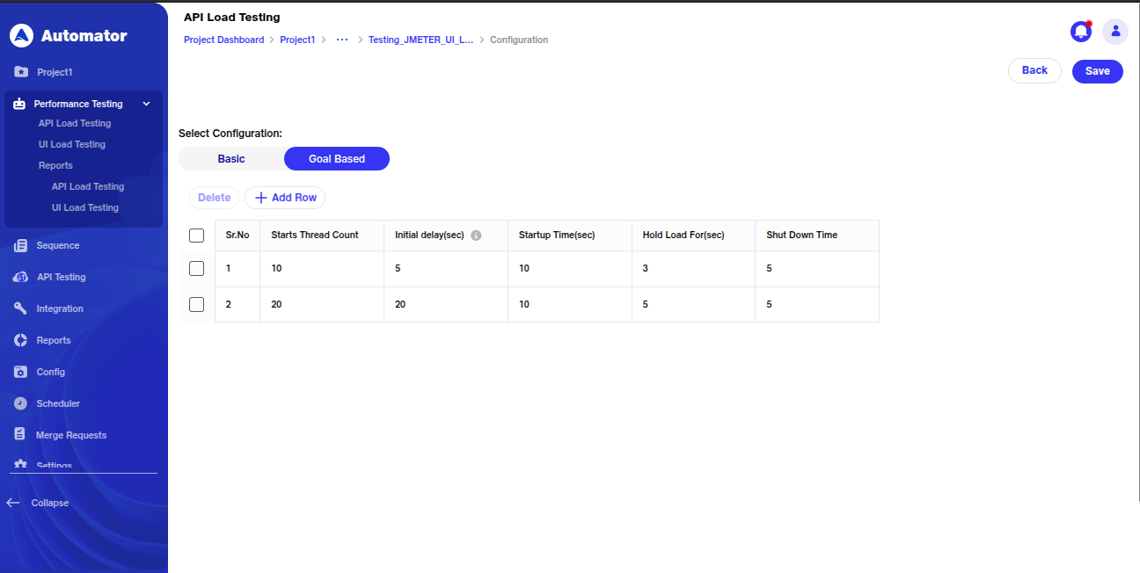The image size is (1140, 573).
Task: Open the user profile avatar icon
Action: pos(1115,32)
